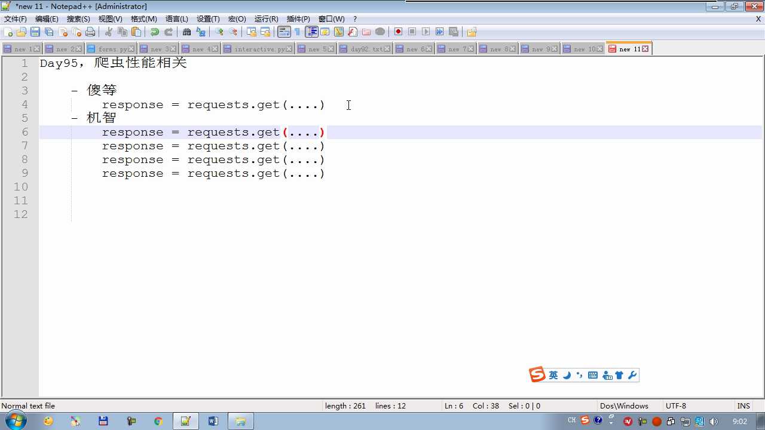
Task: Click the text 傻等 on line 3
Action: (102, 90)
